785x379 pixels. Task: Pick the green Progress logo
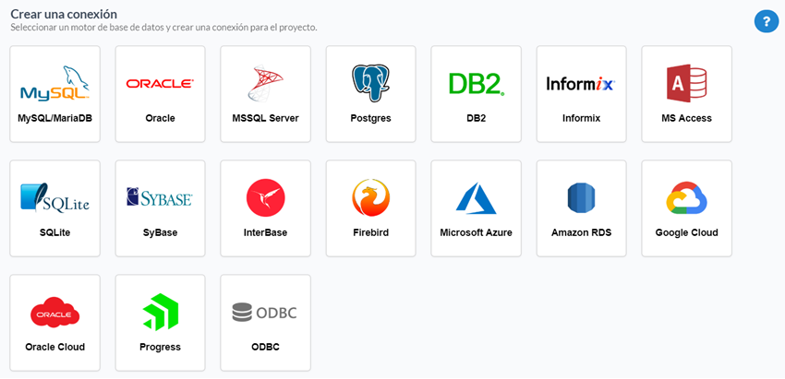coord(160,312)
